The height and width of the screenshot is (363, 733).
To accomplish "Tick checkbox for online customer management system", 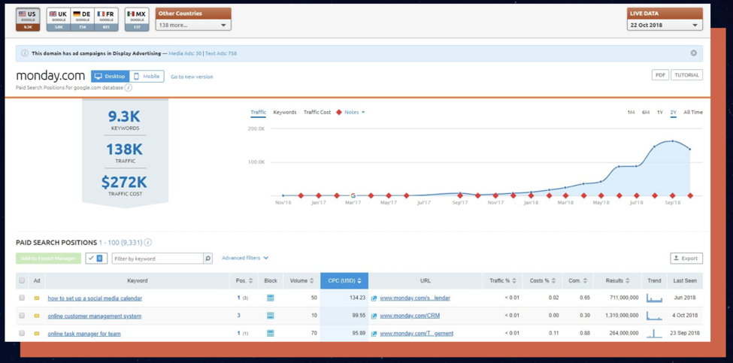I will [x=22, y=316].
